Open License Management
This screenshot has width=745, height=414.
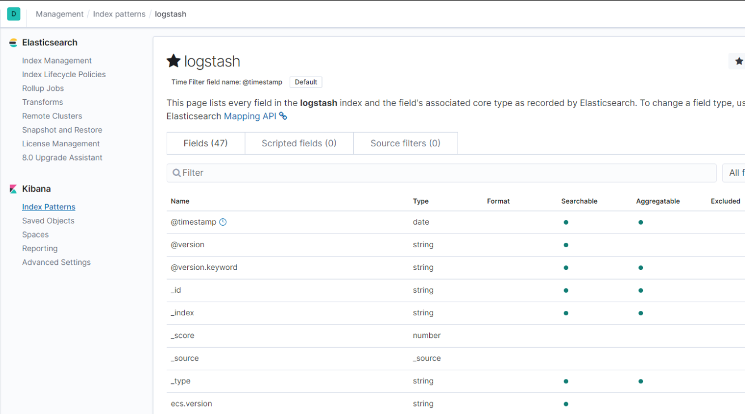61,143
